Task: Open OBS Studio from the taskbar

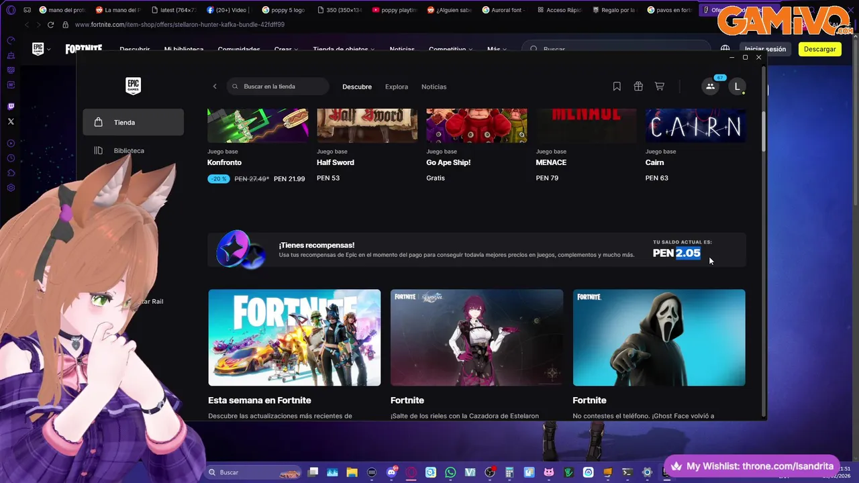Action: click(x=490, y=472)
